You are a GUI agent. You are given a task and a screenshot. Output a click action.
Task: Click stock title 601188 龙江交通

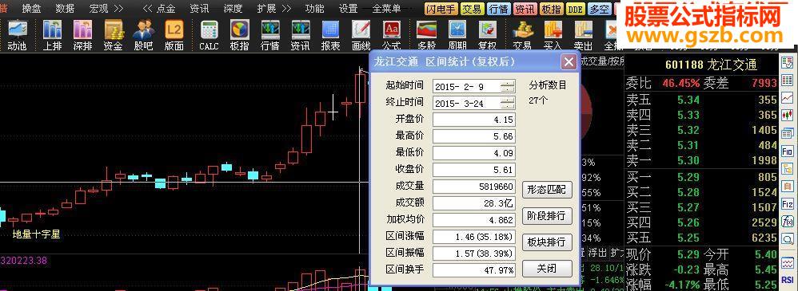(x=711, y=65)
